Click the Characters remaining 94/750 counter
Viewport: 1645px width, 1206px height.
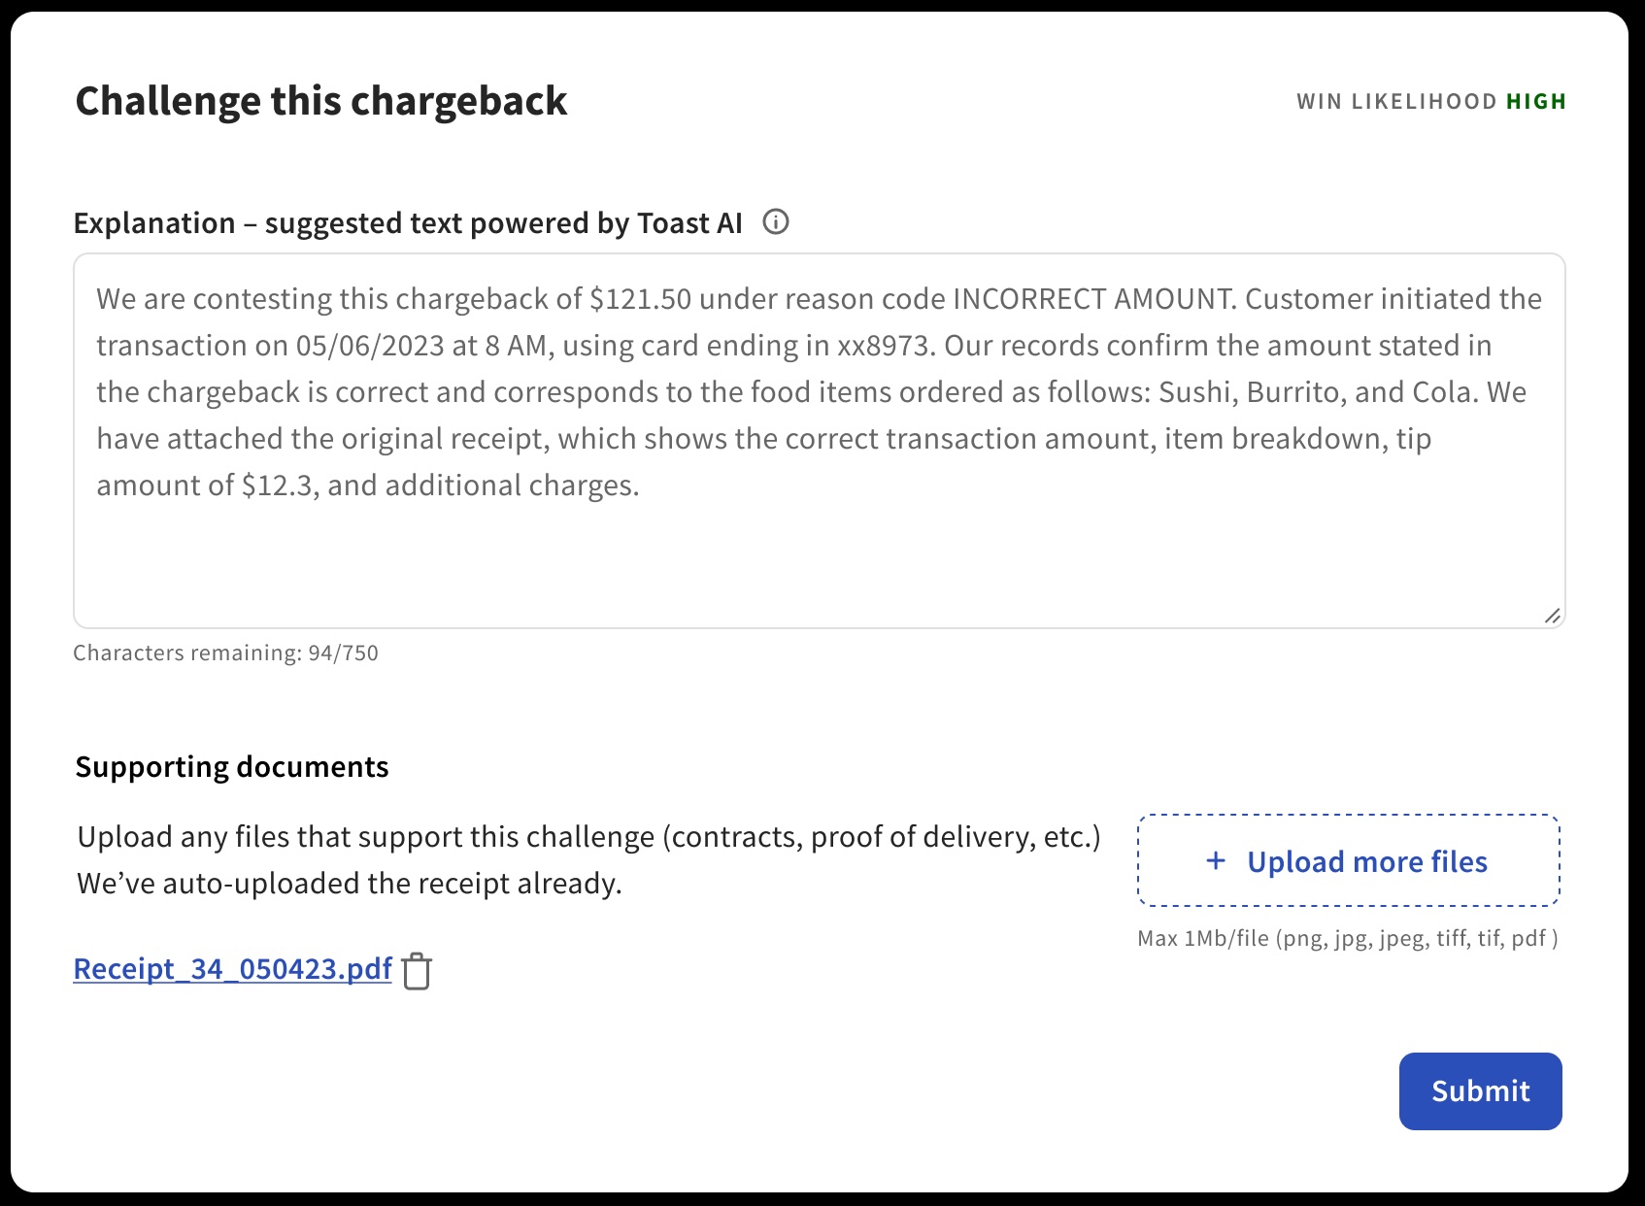coord(225,653)
